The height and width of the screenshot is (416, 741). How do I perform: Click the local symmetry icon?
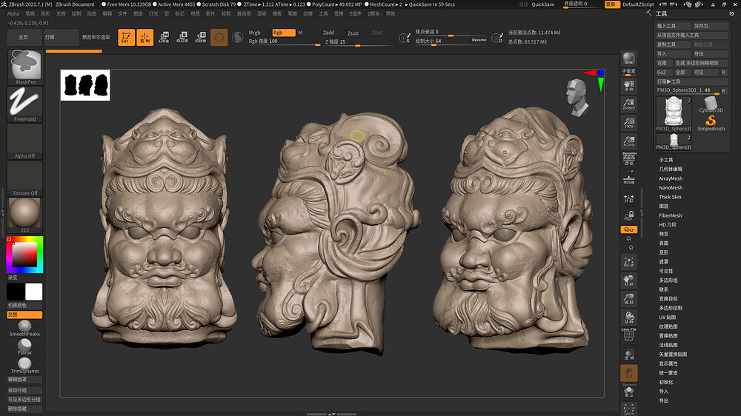[629, 198]
